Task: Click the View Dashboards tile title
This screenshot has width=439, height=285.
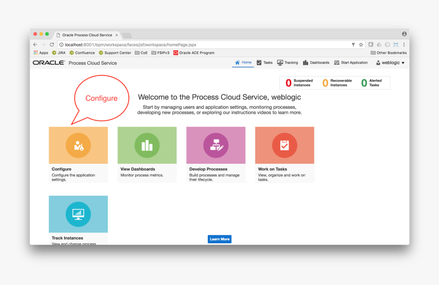Action: click(137, 169)
